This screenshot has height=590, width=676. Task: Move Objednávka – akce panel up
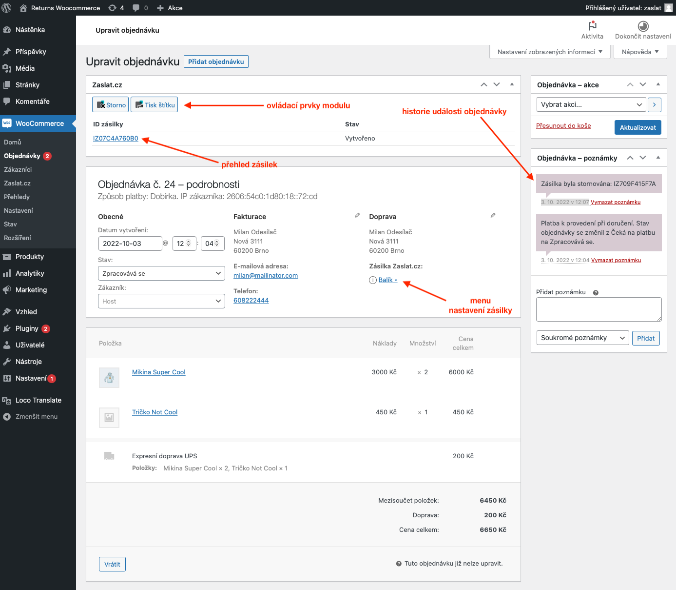[630, 84]
